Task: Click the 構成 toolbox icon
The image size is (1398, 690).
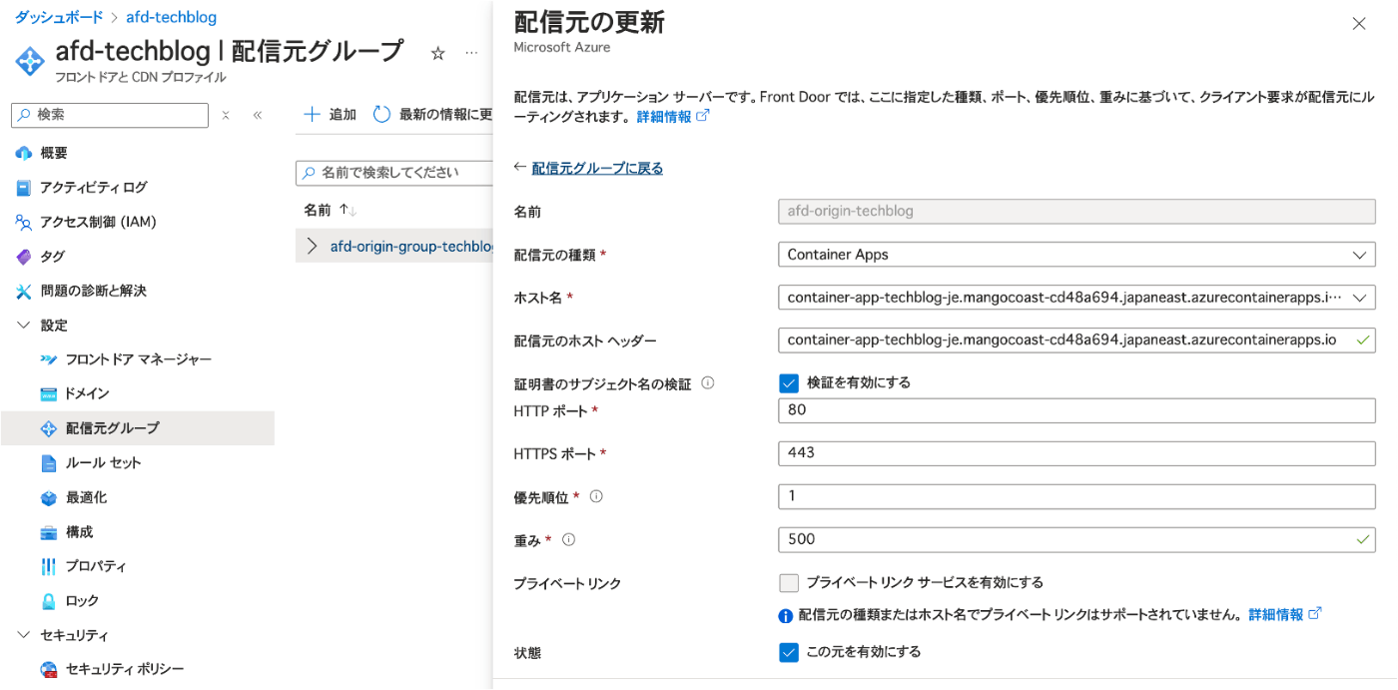Action: 49,532
